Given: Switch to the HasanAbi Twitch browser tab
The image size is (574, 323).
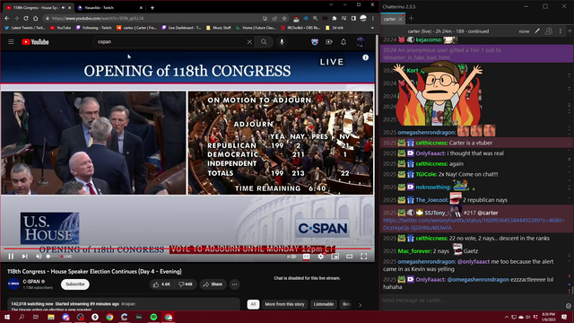Looking at the screenshot, I should click(x=109, y=7).
